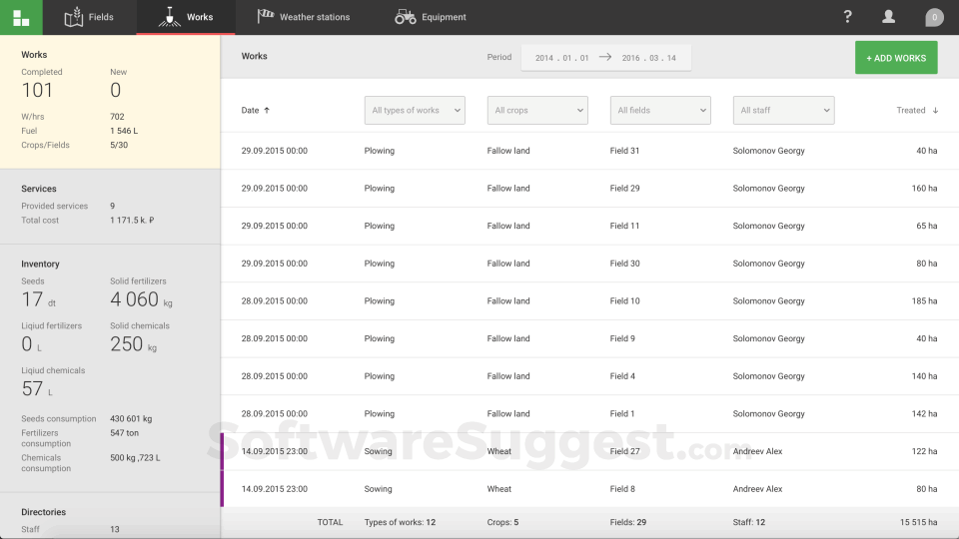Select the Field 11 cell
The width and height of the screenshot is (959, 539).
tap(624, 227)
